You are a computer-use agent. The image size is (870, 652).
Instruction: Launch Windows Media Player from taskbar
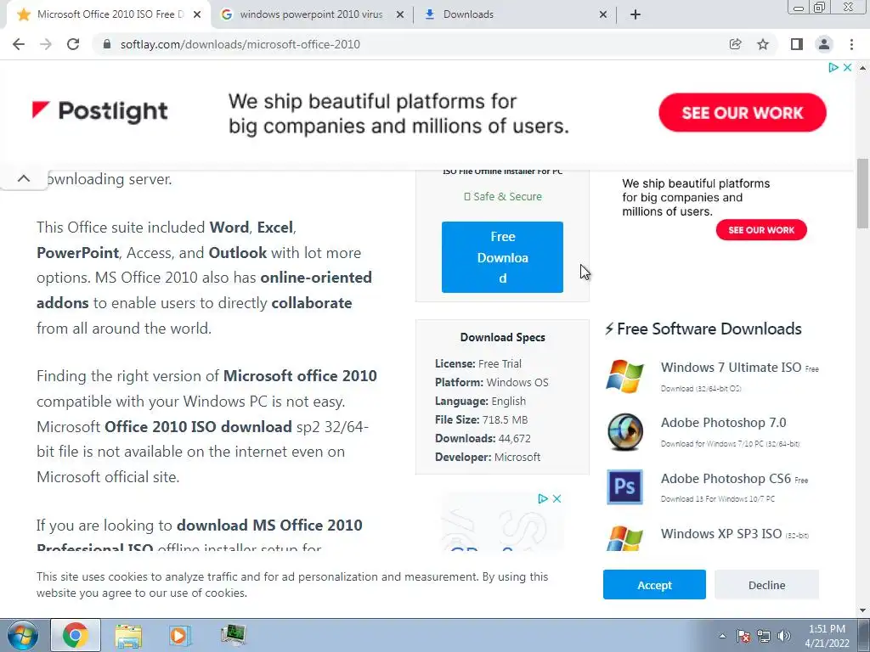coord(180,635)
